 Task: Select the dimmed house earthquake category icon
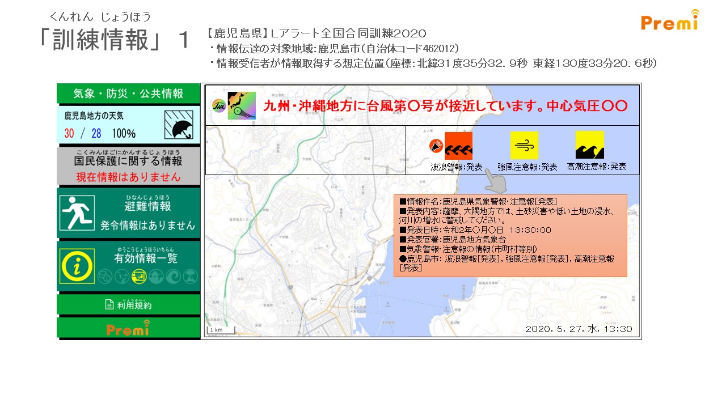(156, 276)
